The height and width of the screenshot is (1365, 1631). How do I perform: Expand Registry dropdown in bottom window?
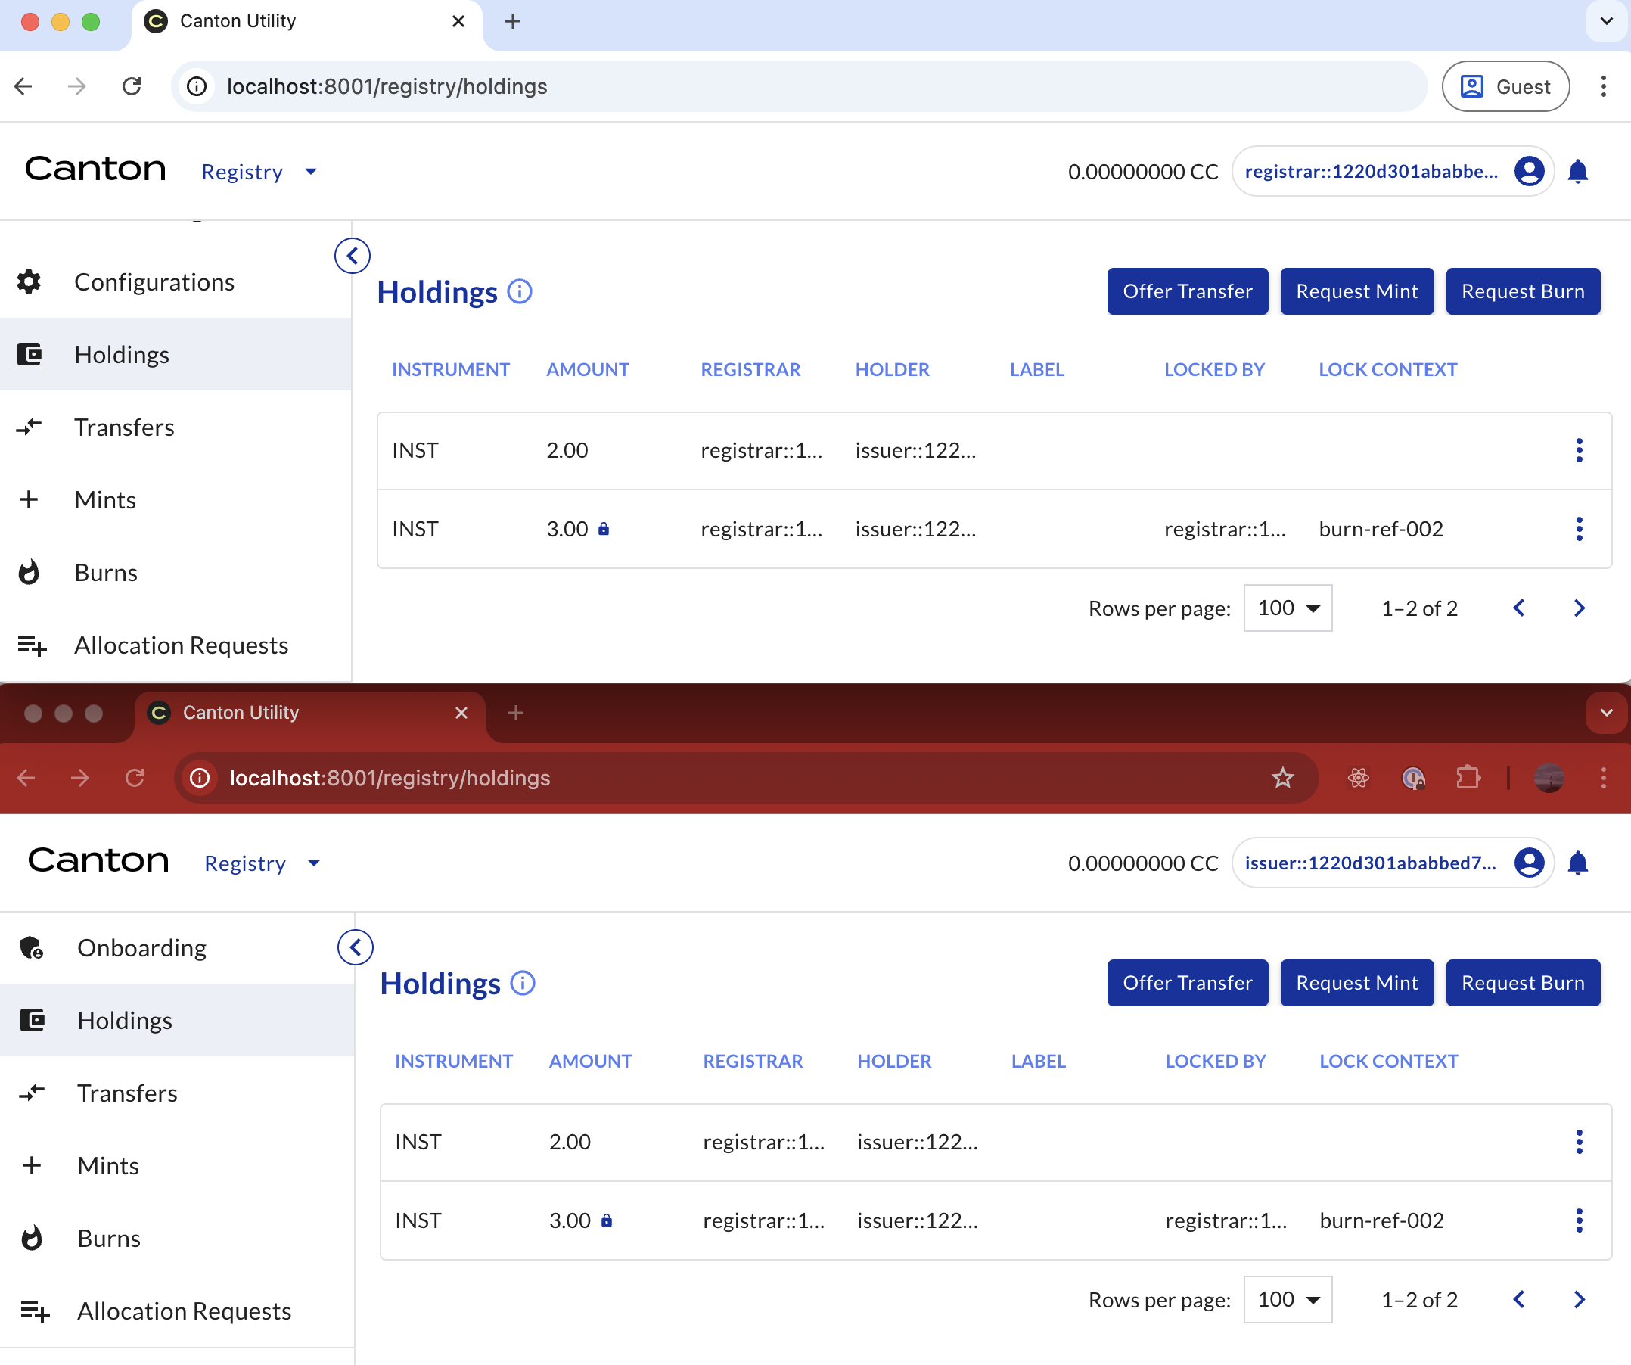click(262, 863)
